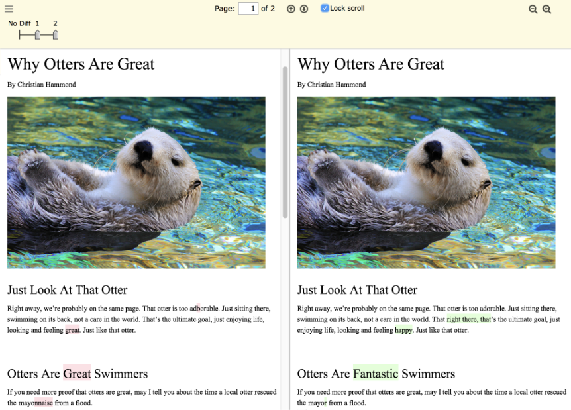Image resolution: width=571 pixels, height=410 pixels.
Task: Click the otter image in left document
Action: (x=136, y=182)
